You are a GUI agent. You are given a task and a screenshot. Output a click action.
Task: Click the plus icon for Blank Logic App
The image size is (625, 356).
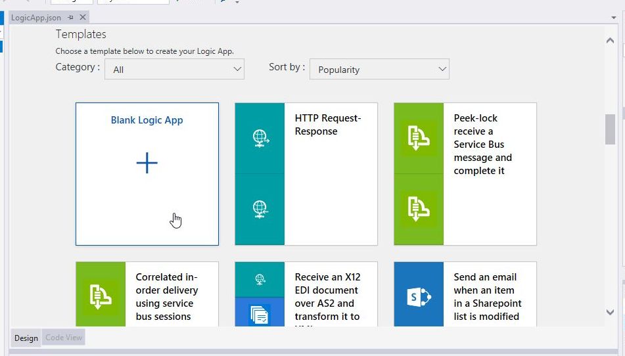147,163
